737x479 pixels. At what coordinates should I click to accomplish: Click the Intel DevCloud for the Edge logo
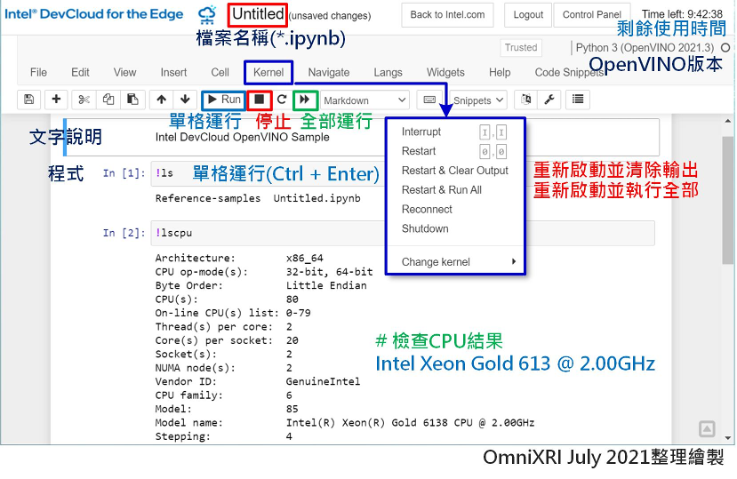pos(94,14)
